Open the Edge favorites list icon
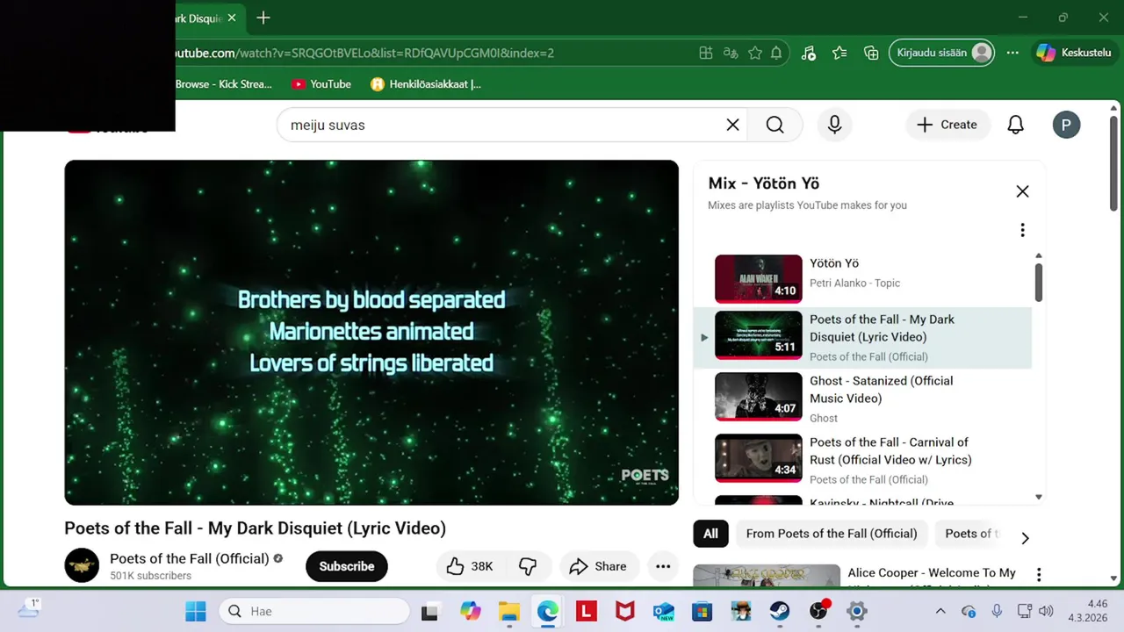The height and width of the screenshot is (632, 1124). [x=839, y=53]
